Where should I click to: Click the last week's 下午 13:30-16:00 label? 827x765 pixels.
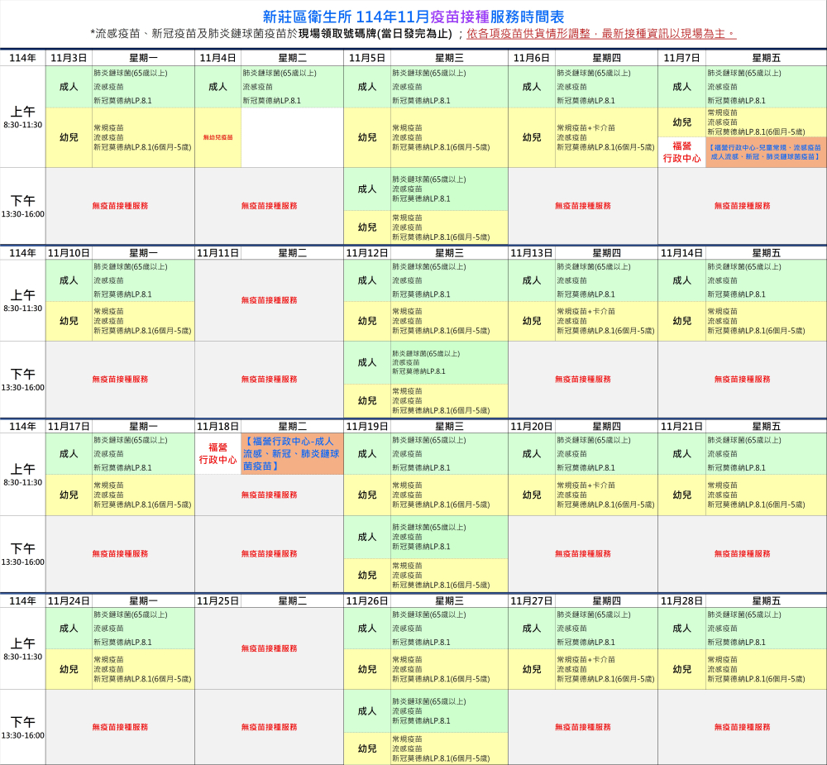click(x=23, y=727)
